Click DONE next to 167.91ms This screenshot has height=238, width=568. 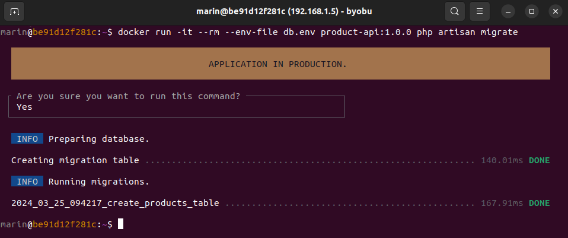540,203
